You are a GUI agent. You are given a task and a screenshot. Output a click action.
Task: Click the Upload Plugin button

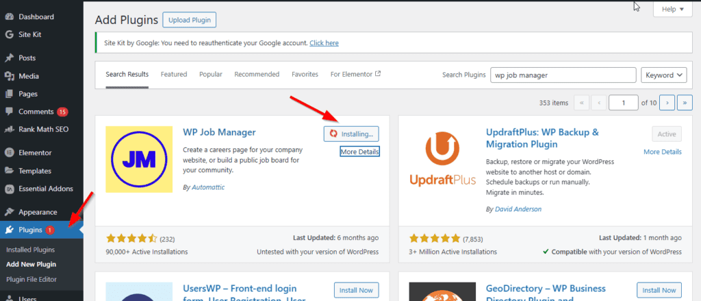point(190,20)
